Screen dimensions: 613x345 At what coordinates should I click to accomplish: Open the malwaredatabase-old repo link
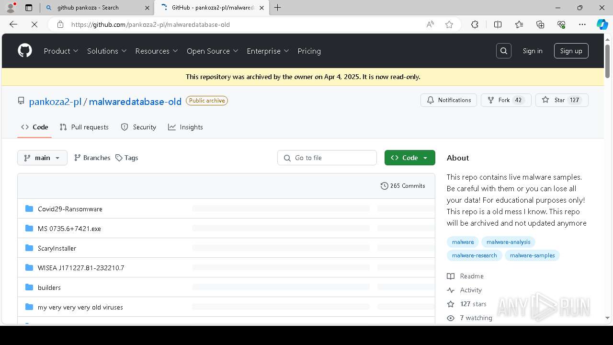pyautogui.click(x=135, y=101)
